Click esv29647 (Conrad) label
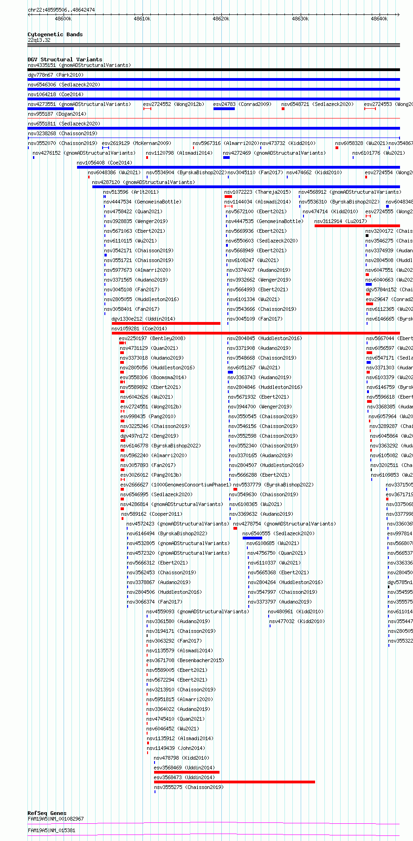Screen dimensions: 413x841 389,299
